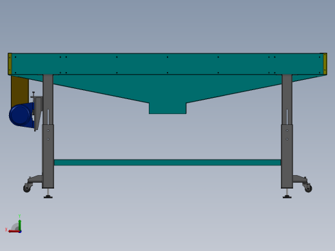Select the left gray support leg
Screen dimensions: 335x251
pos(48,131)
